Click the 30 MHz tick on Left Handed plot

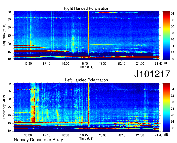9,99
